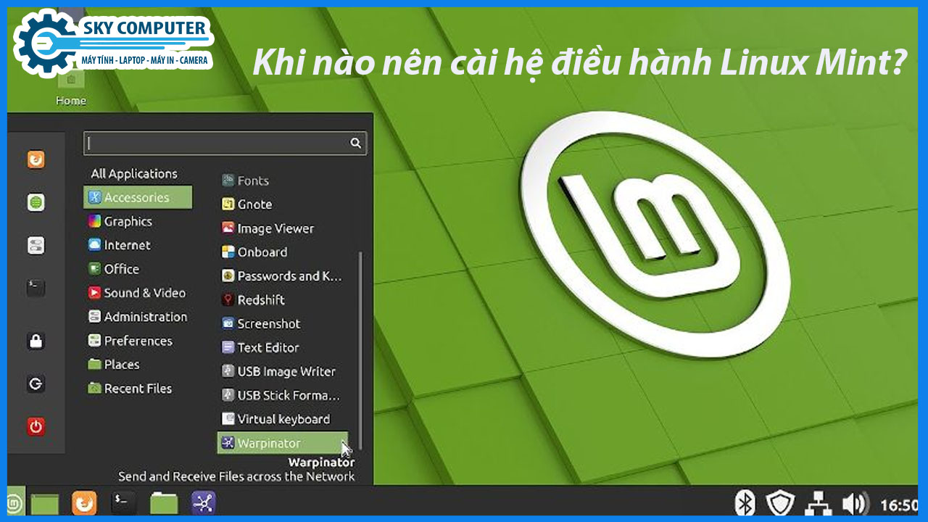Launch Redshift from Accessories

(x=260, y=299)
